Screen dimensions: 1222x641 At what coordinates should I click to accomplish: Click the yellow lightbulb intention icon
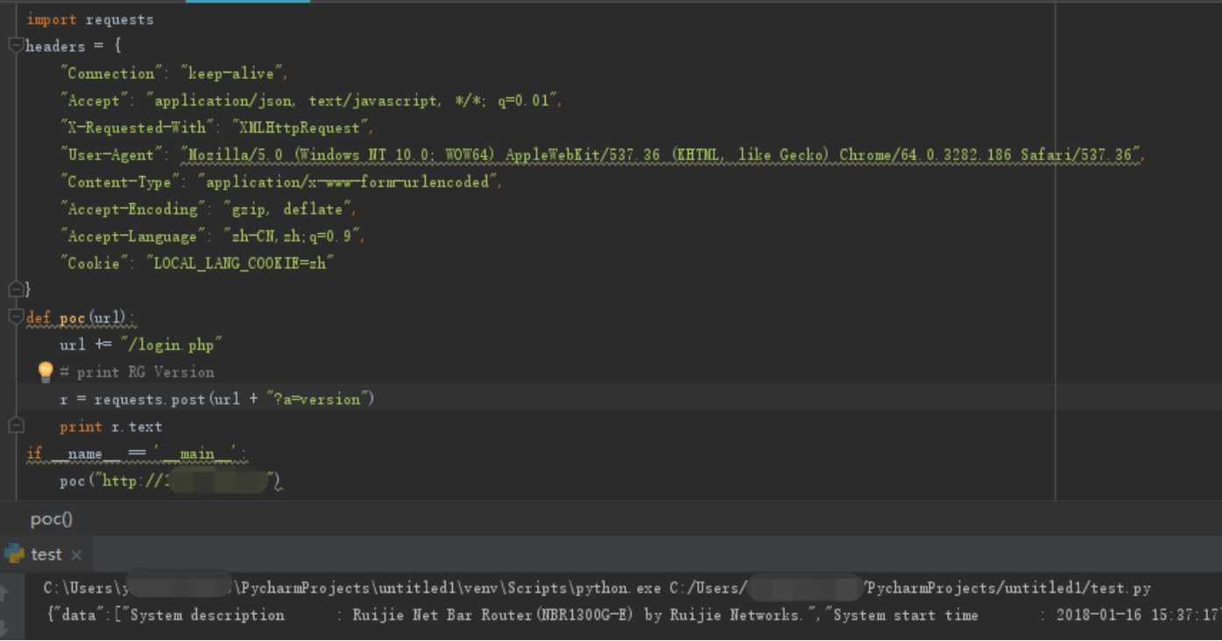(x=46, y=372)
